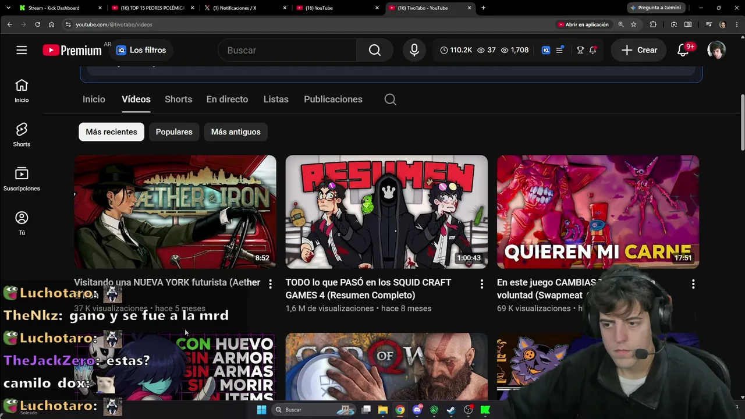Viewport: 745px width, 419px height.
Task: Open options menu for the Aether Iron video
Action: click(x=270, y=283)
